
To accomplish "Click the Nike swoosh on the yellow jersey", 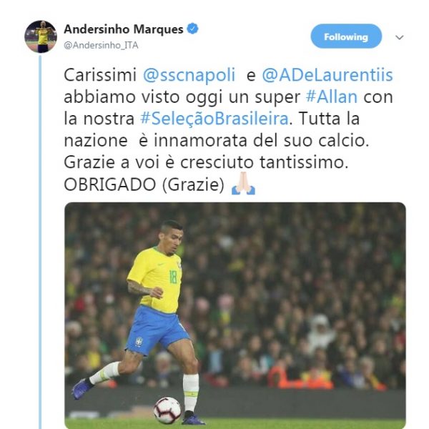I will [161, 265].
